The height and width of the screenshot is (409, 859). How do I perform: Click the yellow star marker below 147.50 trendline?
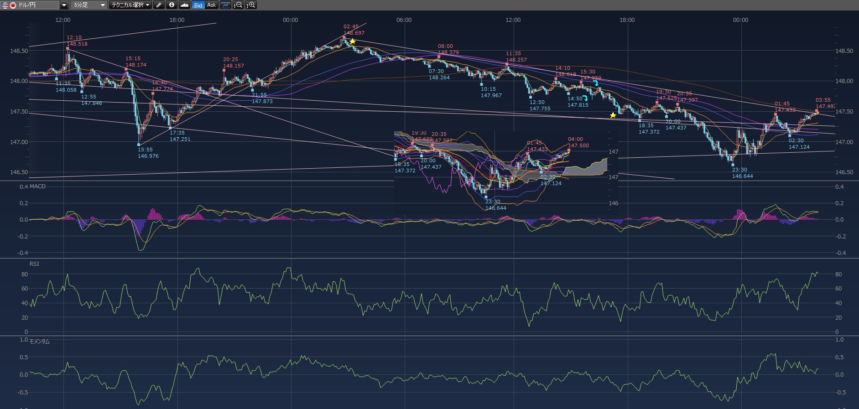pos(613,115)
